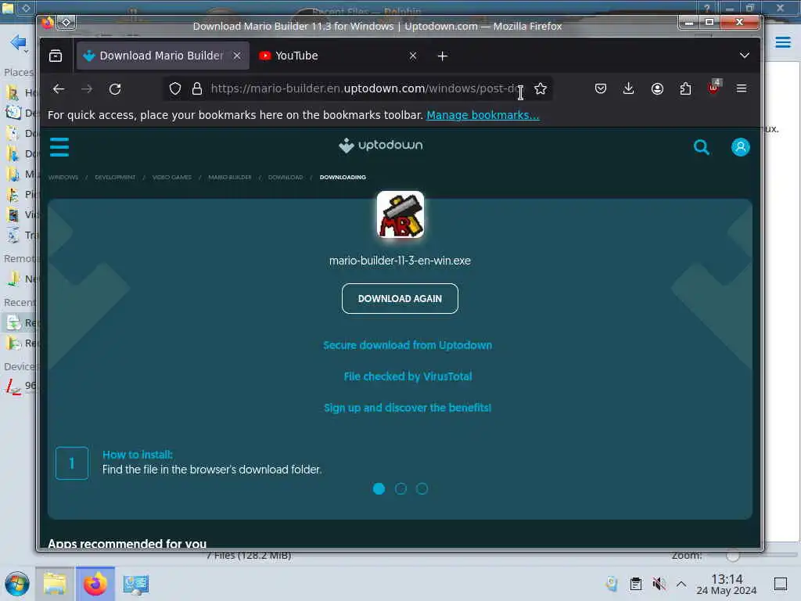Click the Mario Builder app icon
This screenshot has width=801, height=601.
(400, 214)
